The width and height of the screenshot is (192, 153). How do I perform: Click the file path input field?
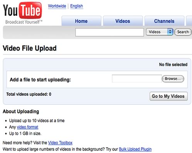pos(137,78)
